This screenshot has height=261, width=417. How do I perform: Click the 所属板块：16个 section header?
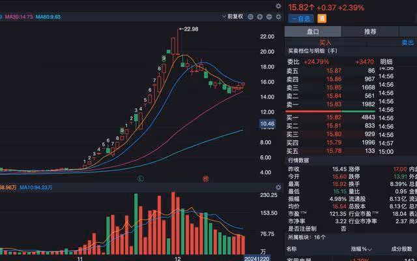coord(307,237)
